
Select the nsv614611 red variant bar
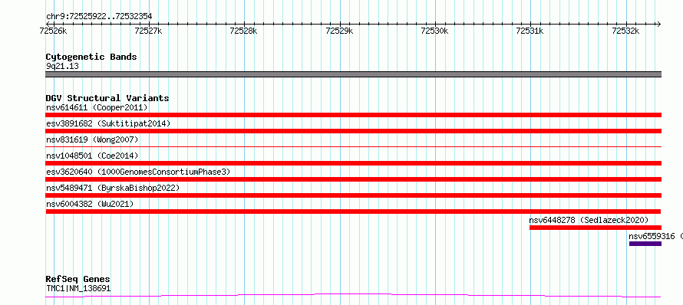(x=353, y=115)
